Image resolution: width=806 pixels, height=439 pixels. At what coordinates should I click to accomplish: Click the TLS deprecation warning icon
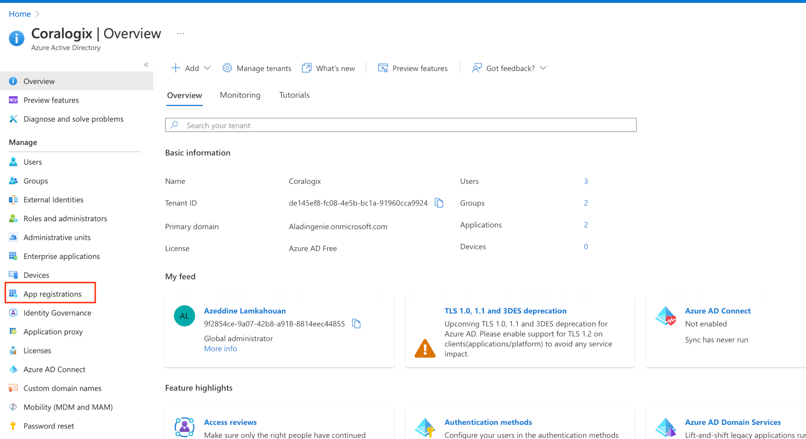pos(425,348)
